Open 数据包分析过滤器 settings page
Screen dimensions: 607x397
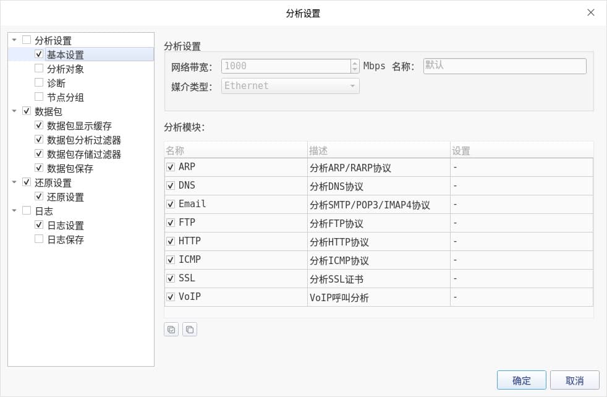pyautogui.click(x=84, y=140)
